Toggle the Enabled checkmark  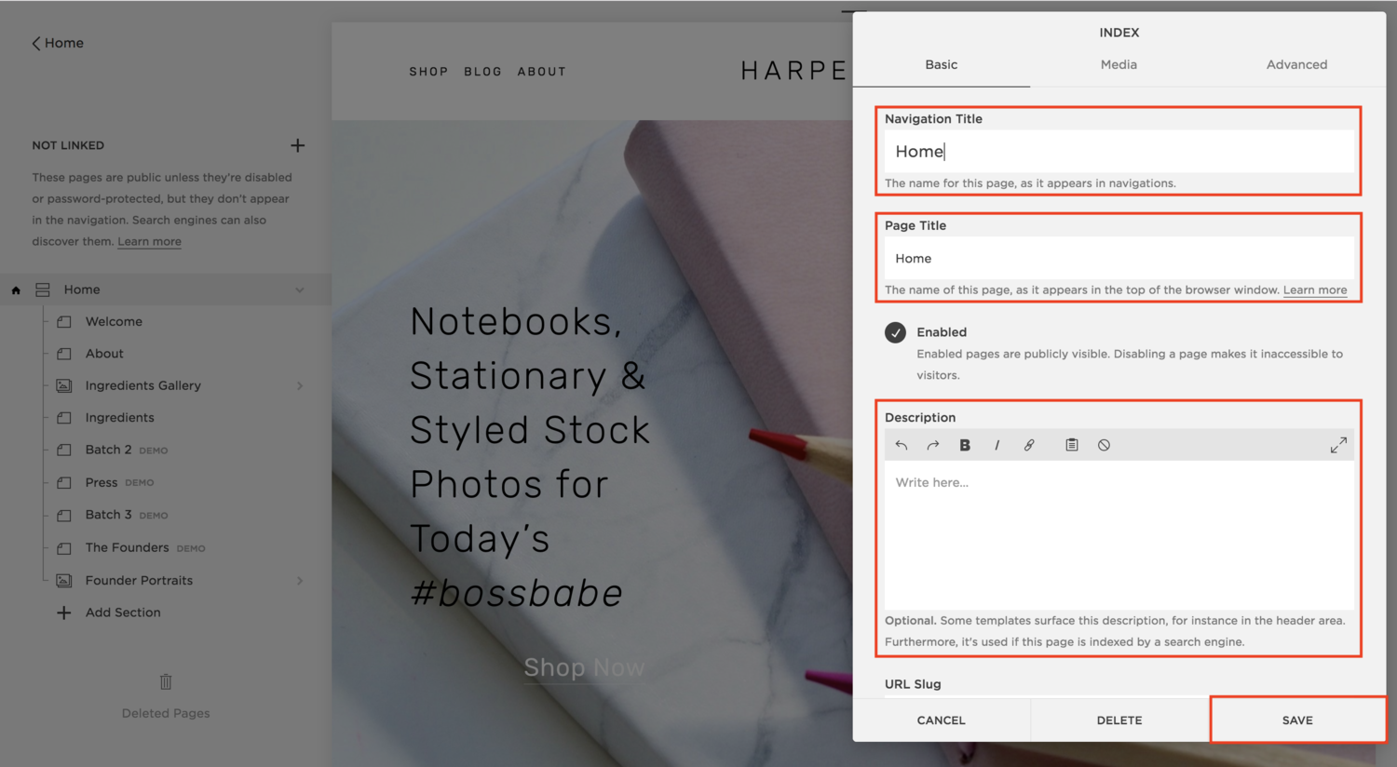click(x=895, y=332)
